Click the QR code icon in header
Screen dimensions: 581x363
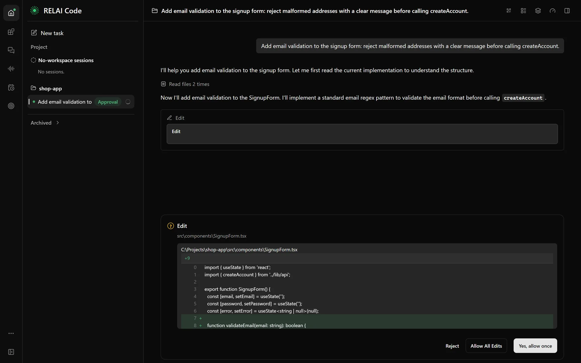click(509, 11)
